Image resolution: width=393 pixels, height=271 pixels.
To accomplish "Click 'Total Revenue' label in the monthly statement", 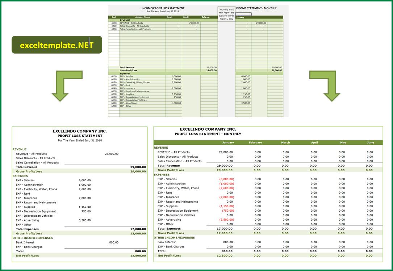I will [169, 166].
